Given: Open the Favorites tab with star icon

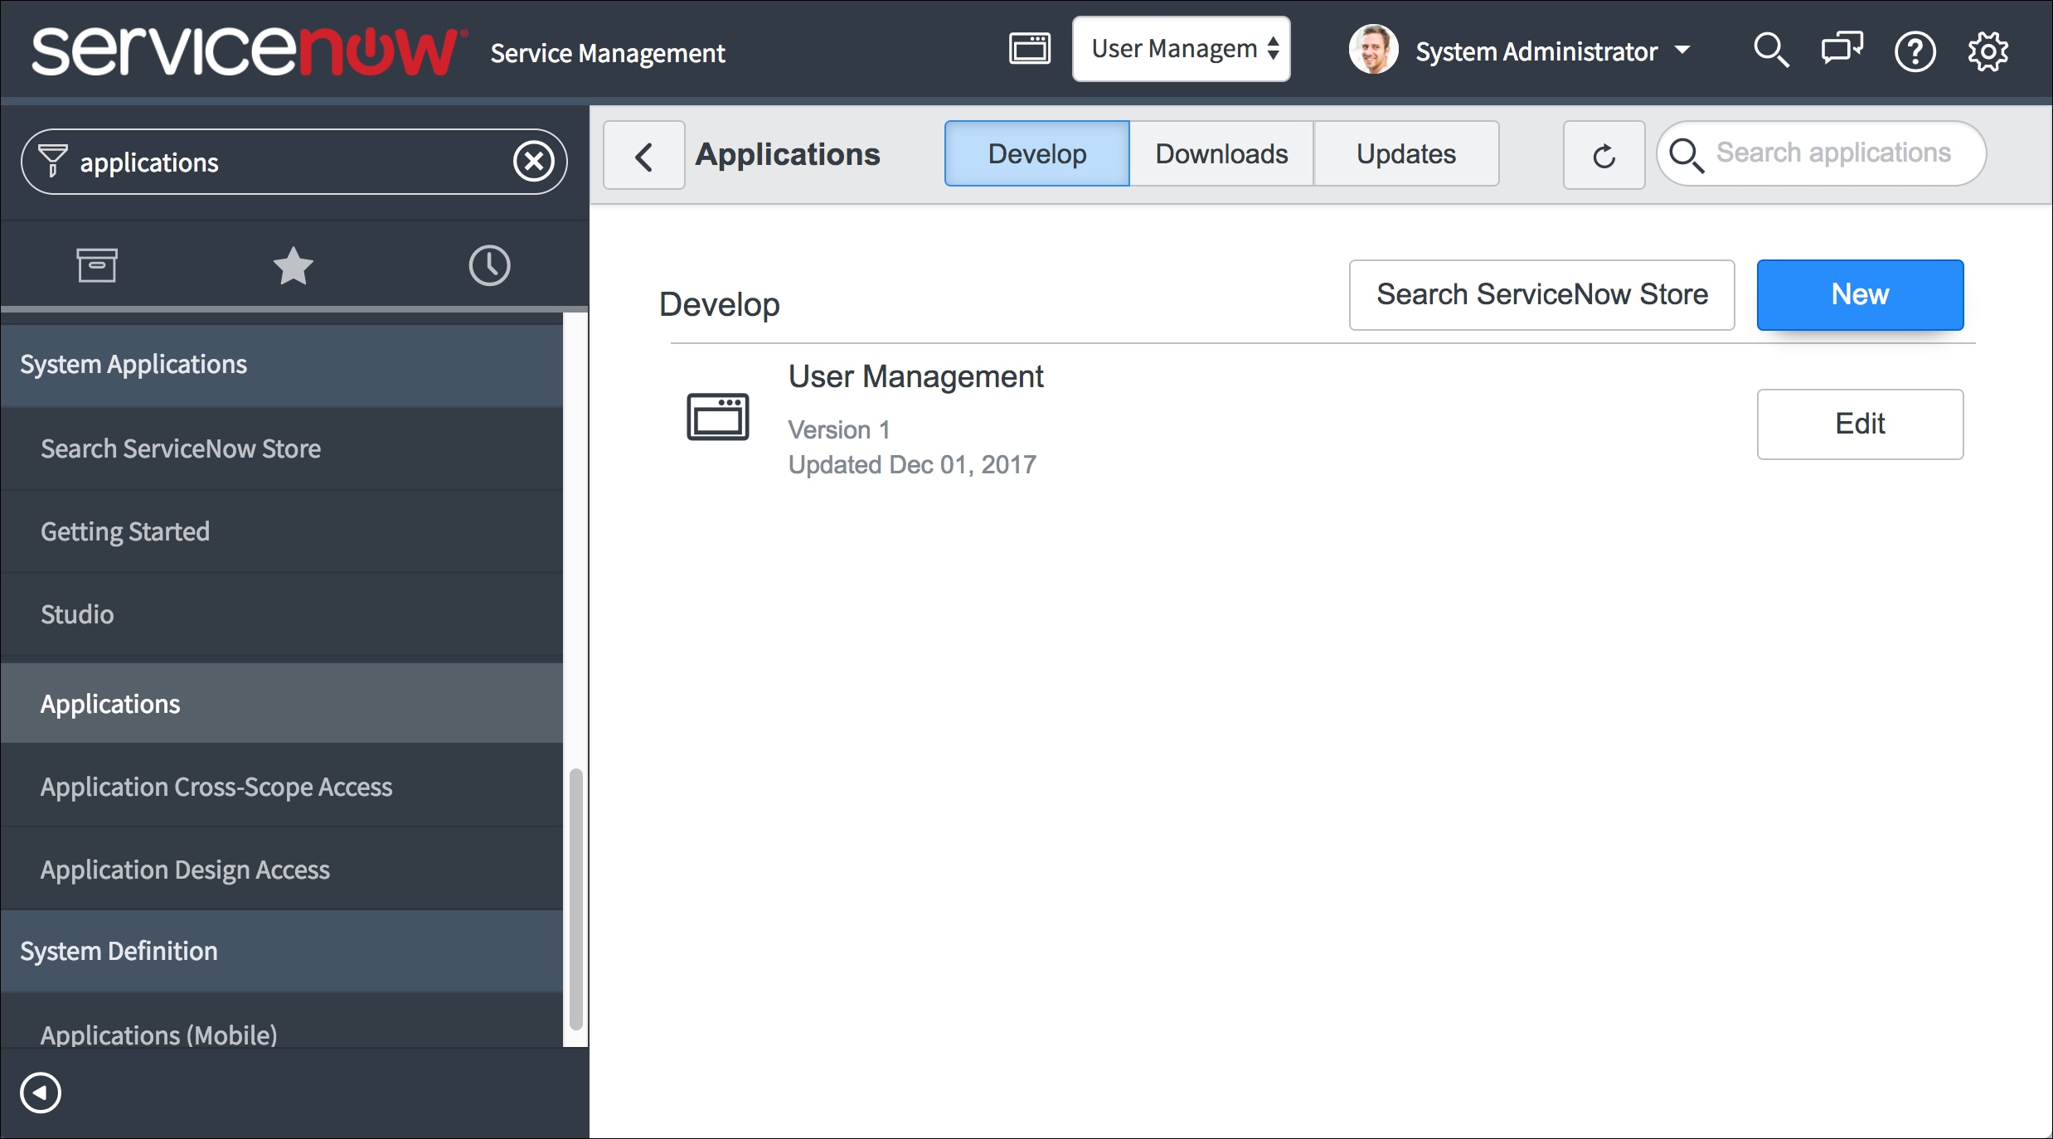Looking at the screenshot, I should coord(293,265).
